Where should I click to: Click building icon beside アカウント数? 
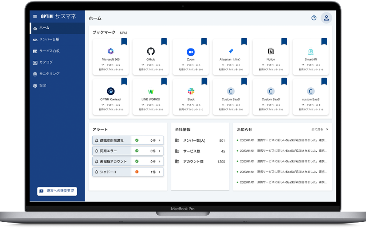pyautogui.click(x=177, y=161)
